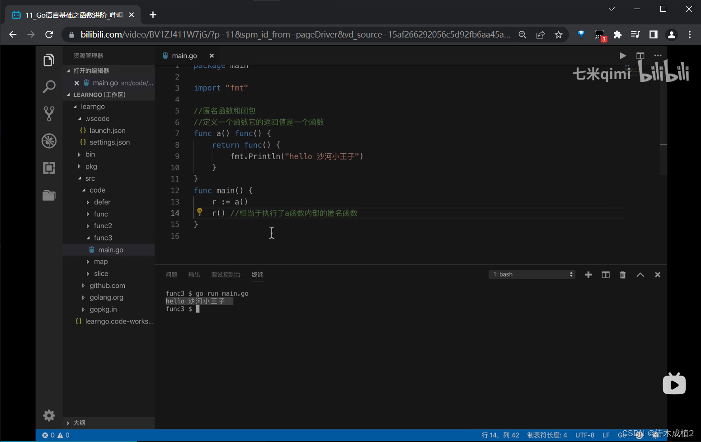Kill terminal with trash icon
This screenshot has width=701, height=442.
pyautogui.click(x=623, y=275)
